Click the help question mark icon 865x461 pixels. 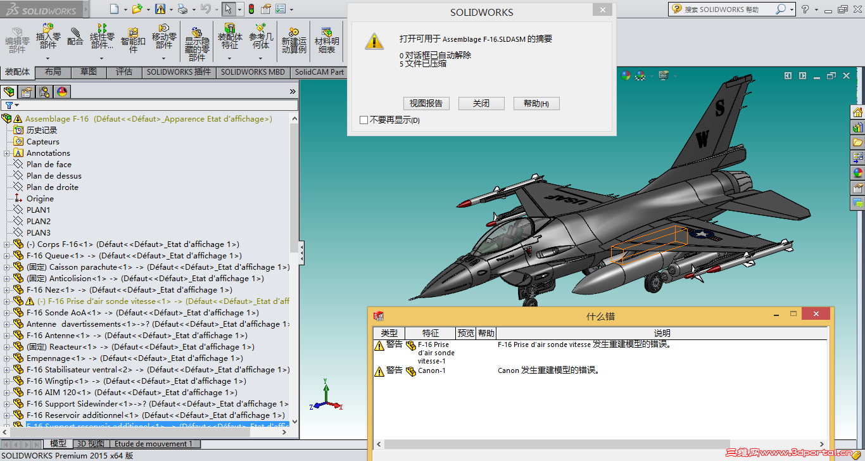click(x=805, y=9)
